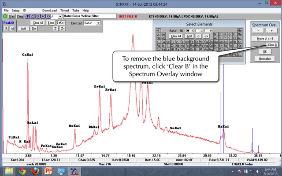The image size is (282, 176).
Task: Open the Setup menu
Action: pos(16,10)
